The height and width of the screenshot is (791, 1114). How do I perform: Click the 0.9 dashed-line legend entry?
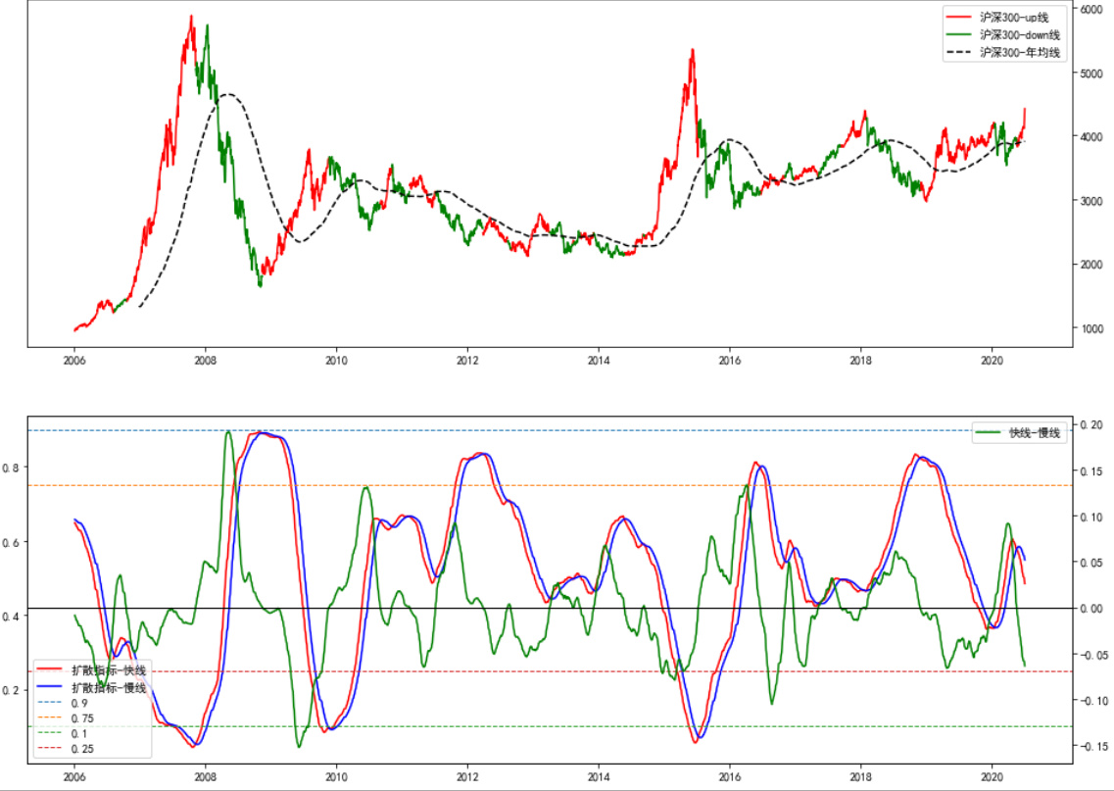coord(78,703)
